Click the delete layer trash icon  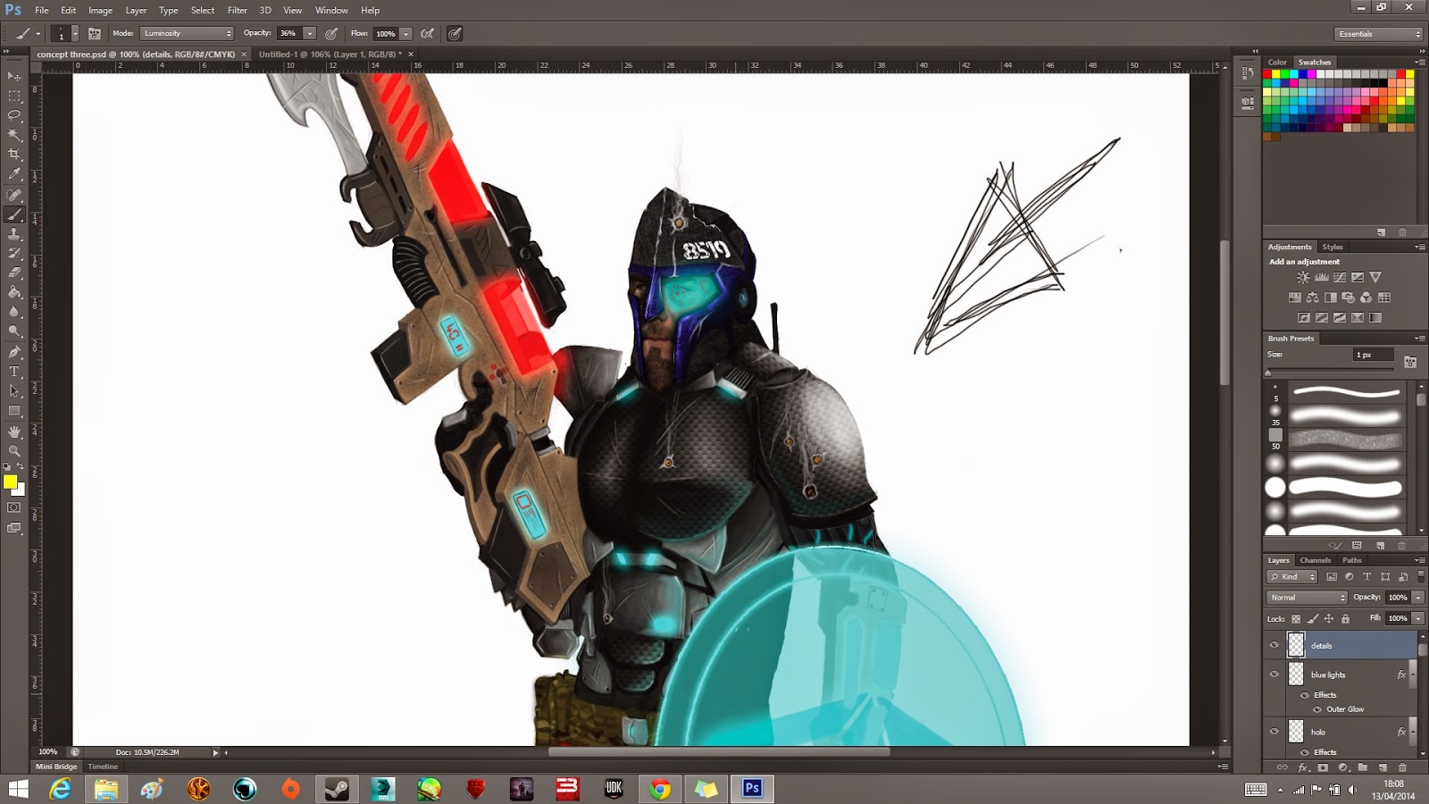[1402, 766]
